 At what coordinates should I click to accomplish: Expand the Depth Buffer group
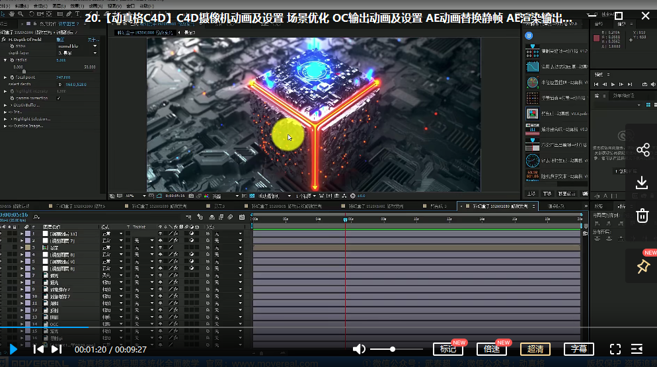(x=5, y=105)
